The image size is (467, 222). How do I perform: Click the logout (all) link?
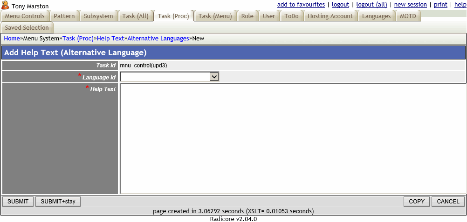(x=371, y=5)
